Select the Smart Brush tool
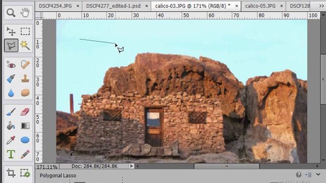The width and height of the screenshot is (326, 183). 11,79
